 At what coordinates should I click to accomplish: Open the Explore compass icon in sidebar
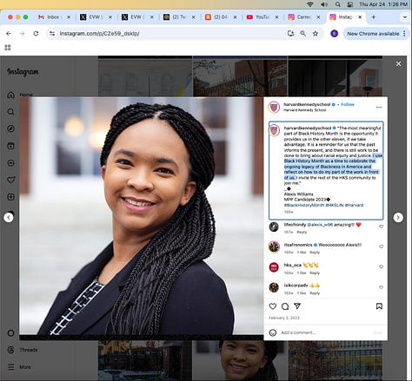[x=10, y=128]
